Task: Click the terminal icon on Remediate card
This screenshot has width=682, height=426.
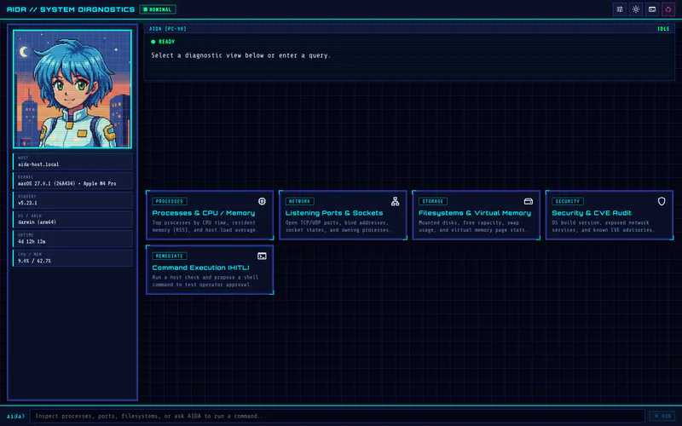Action: (x=262, y=256)
